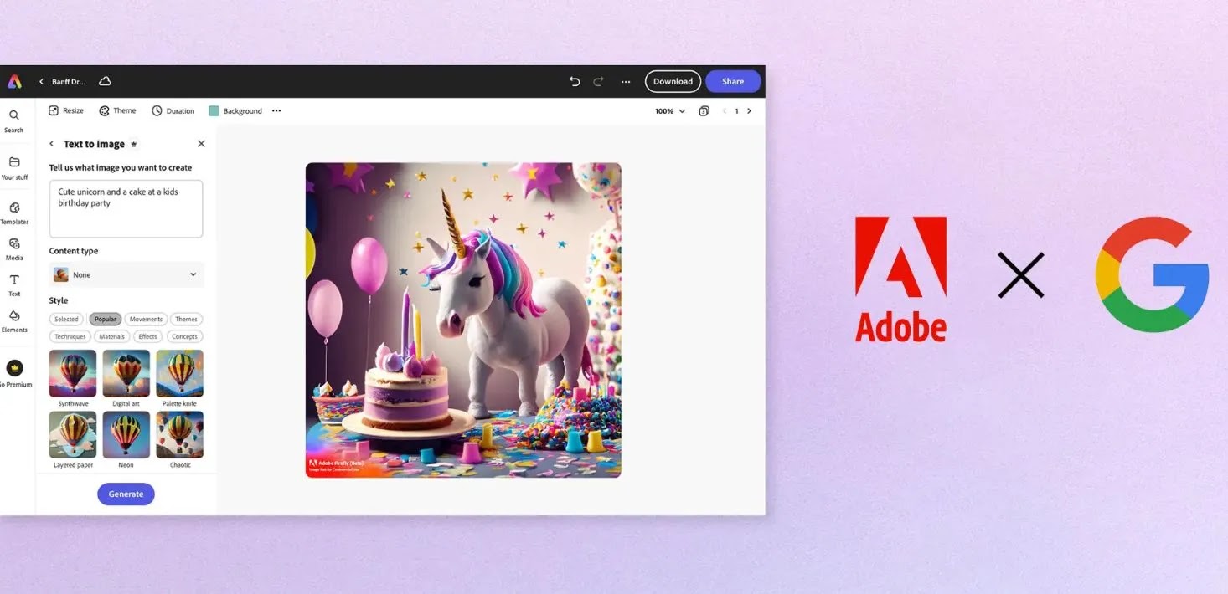Viewport: 1228px width, 594px height.
Task: Open more toolbar options after Background
Action: 276,110
